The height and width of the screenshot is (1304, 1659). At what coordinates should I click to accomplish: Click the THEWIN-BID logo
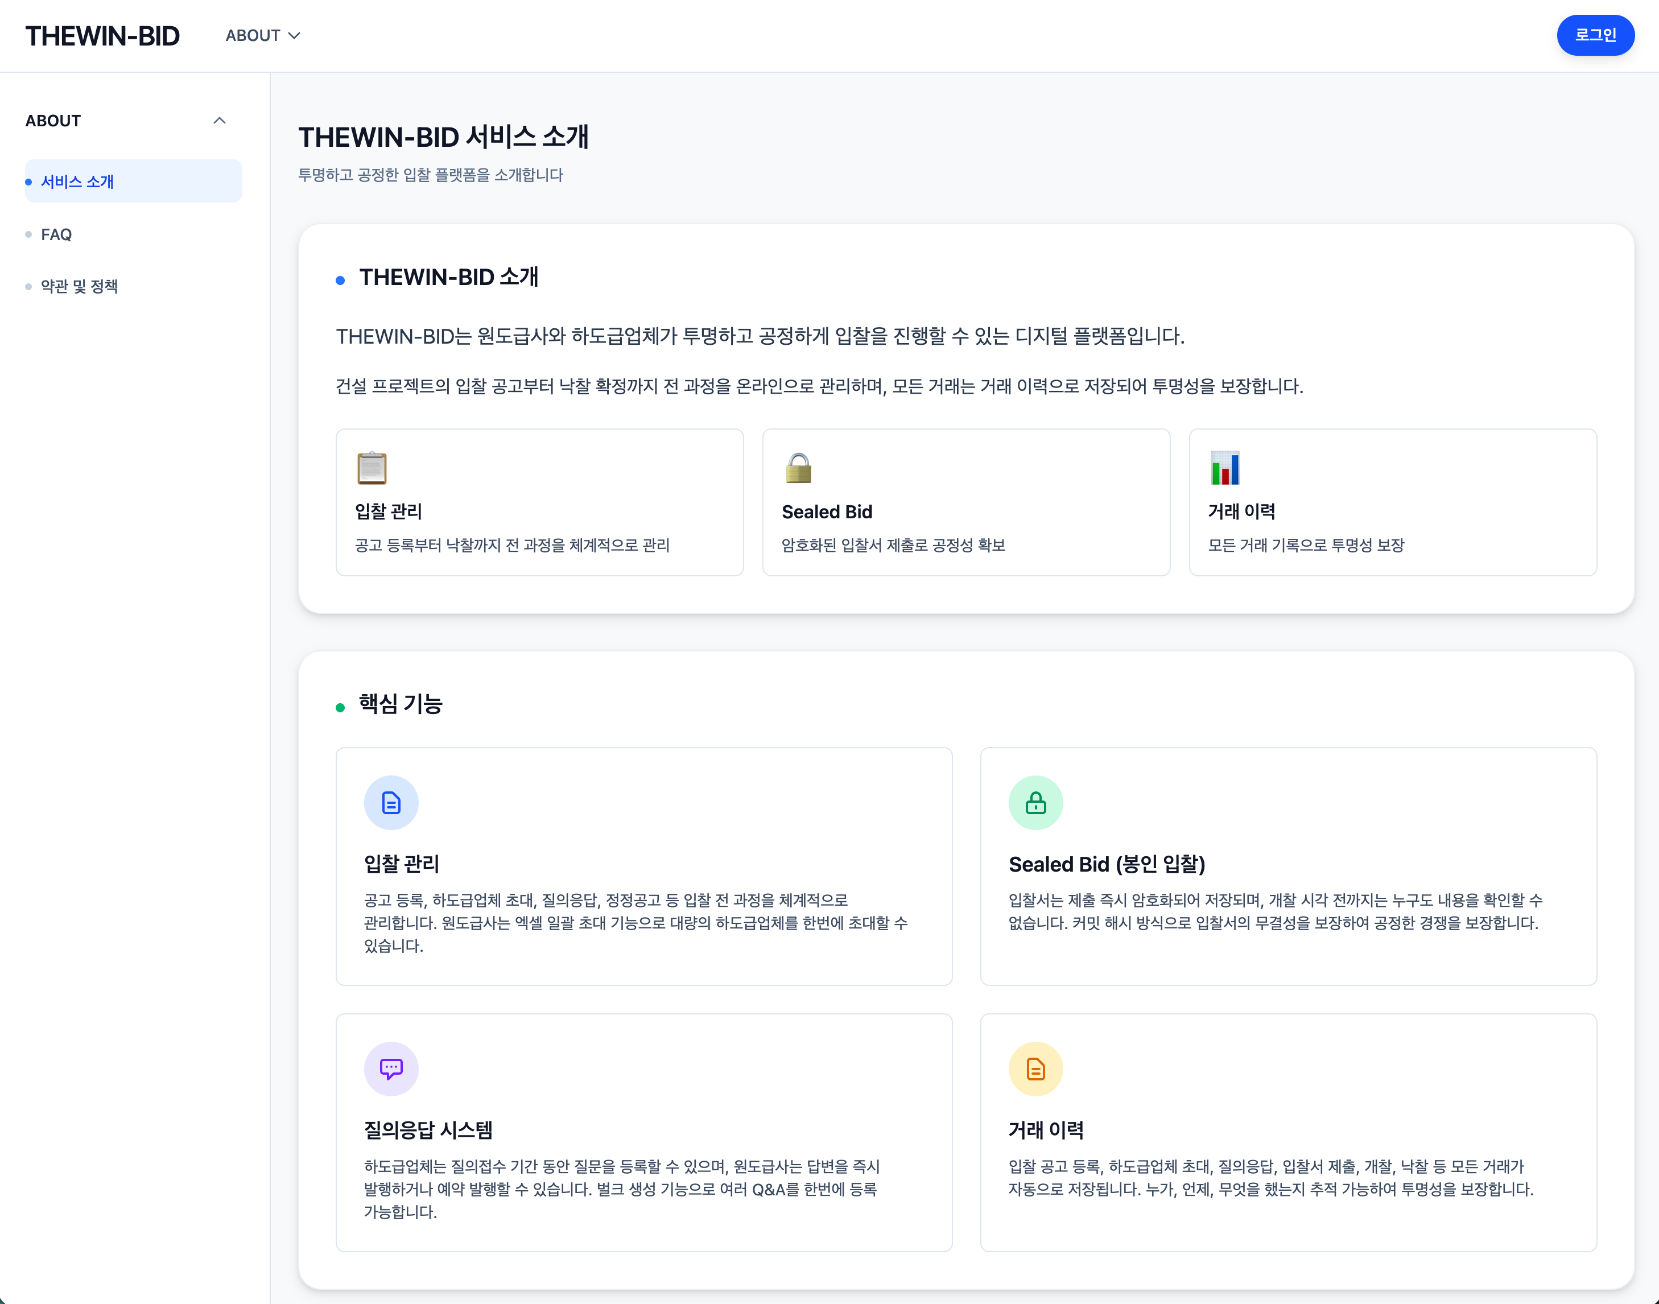[102, 36]
